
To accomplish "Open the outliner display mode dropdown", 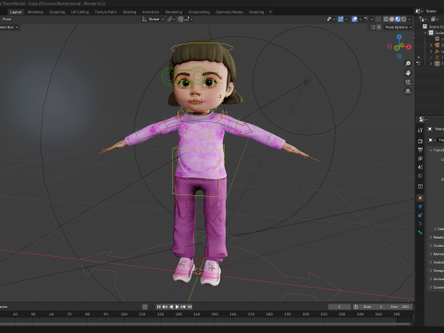I will pyautogui.click(x=424, y=19).
